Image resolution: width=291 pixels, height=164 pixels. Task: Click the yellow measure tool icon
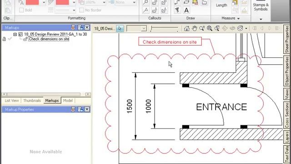(235, 2)
